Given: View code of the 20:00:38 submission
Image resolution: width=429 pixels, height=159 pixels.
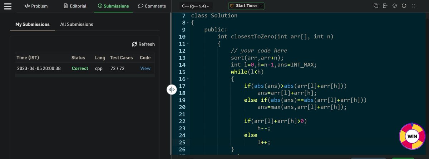Looking at the screenshot, I should 145,68.
